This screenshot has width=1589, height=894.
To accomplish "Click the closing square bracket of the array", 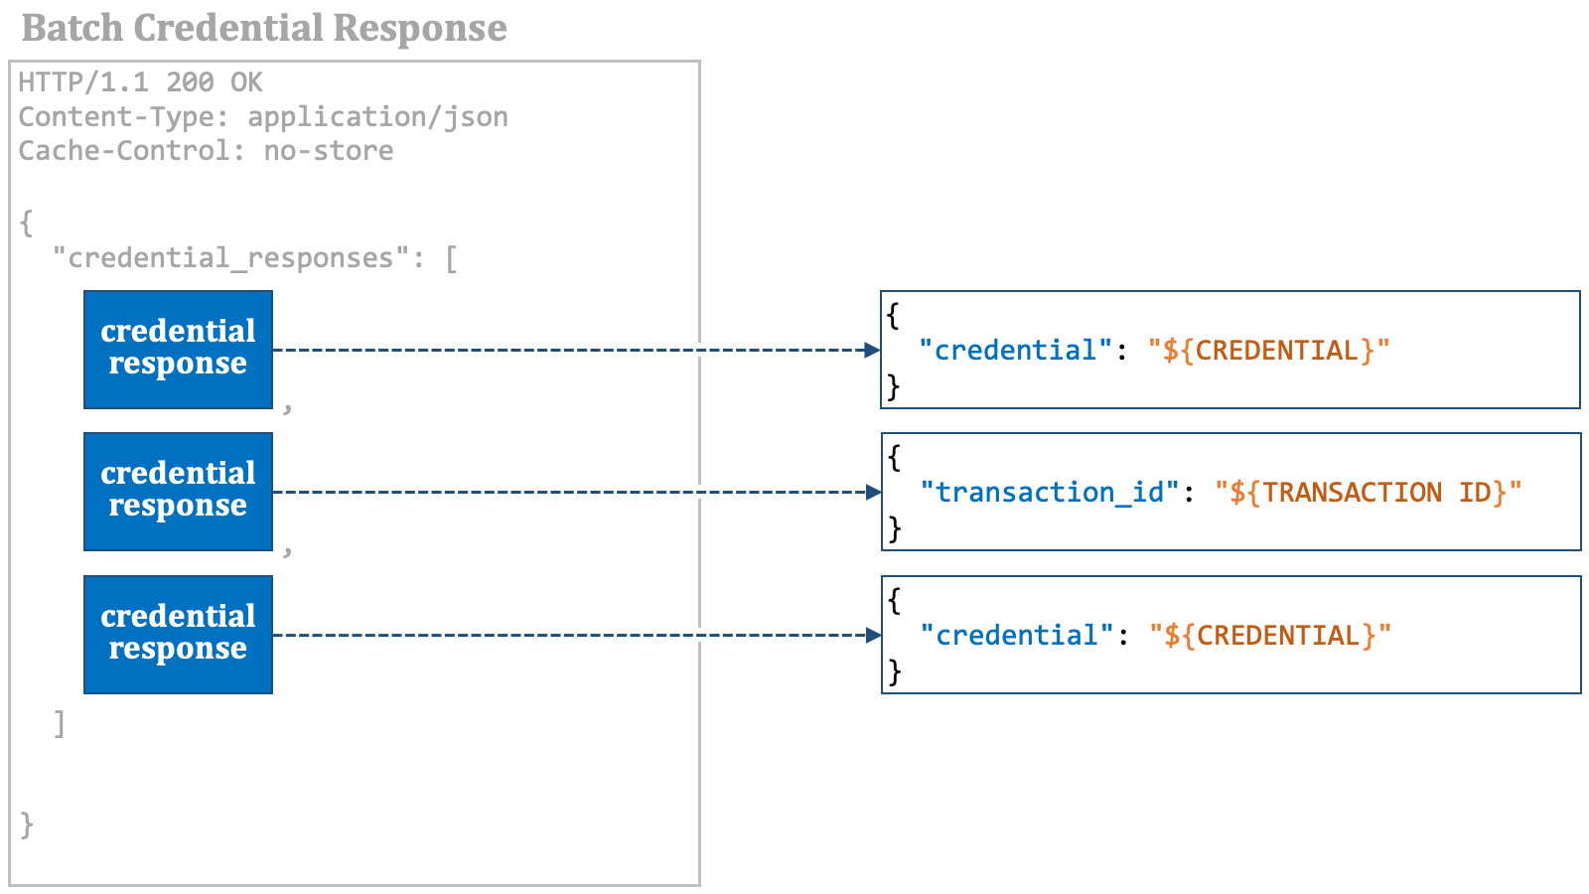I will pos(60,724).
